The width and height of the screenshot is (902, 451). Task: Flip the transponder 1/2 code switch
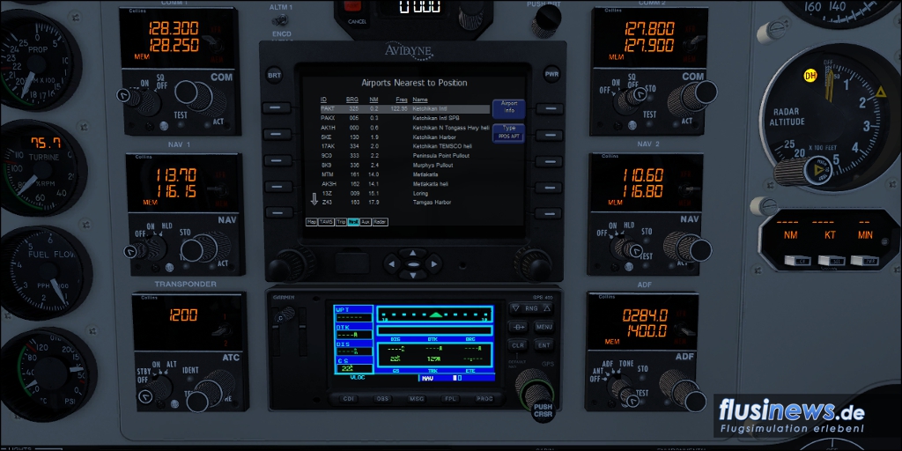(x=221, y=330)
